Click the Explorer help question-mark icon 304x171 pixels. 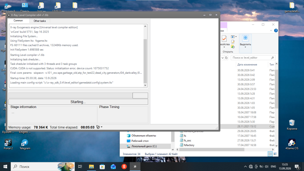tap(276, 30)
